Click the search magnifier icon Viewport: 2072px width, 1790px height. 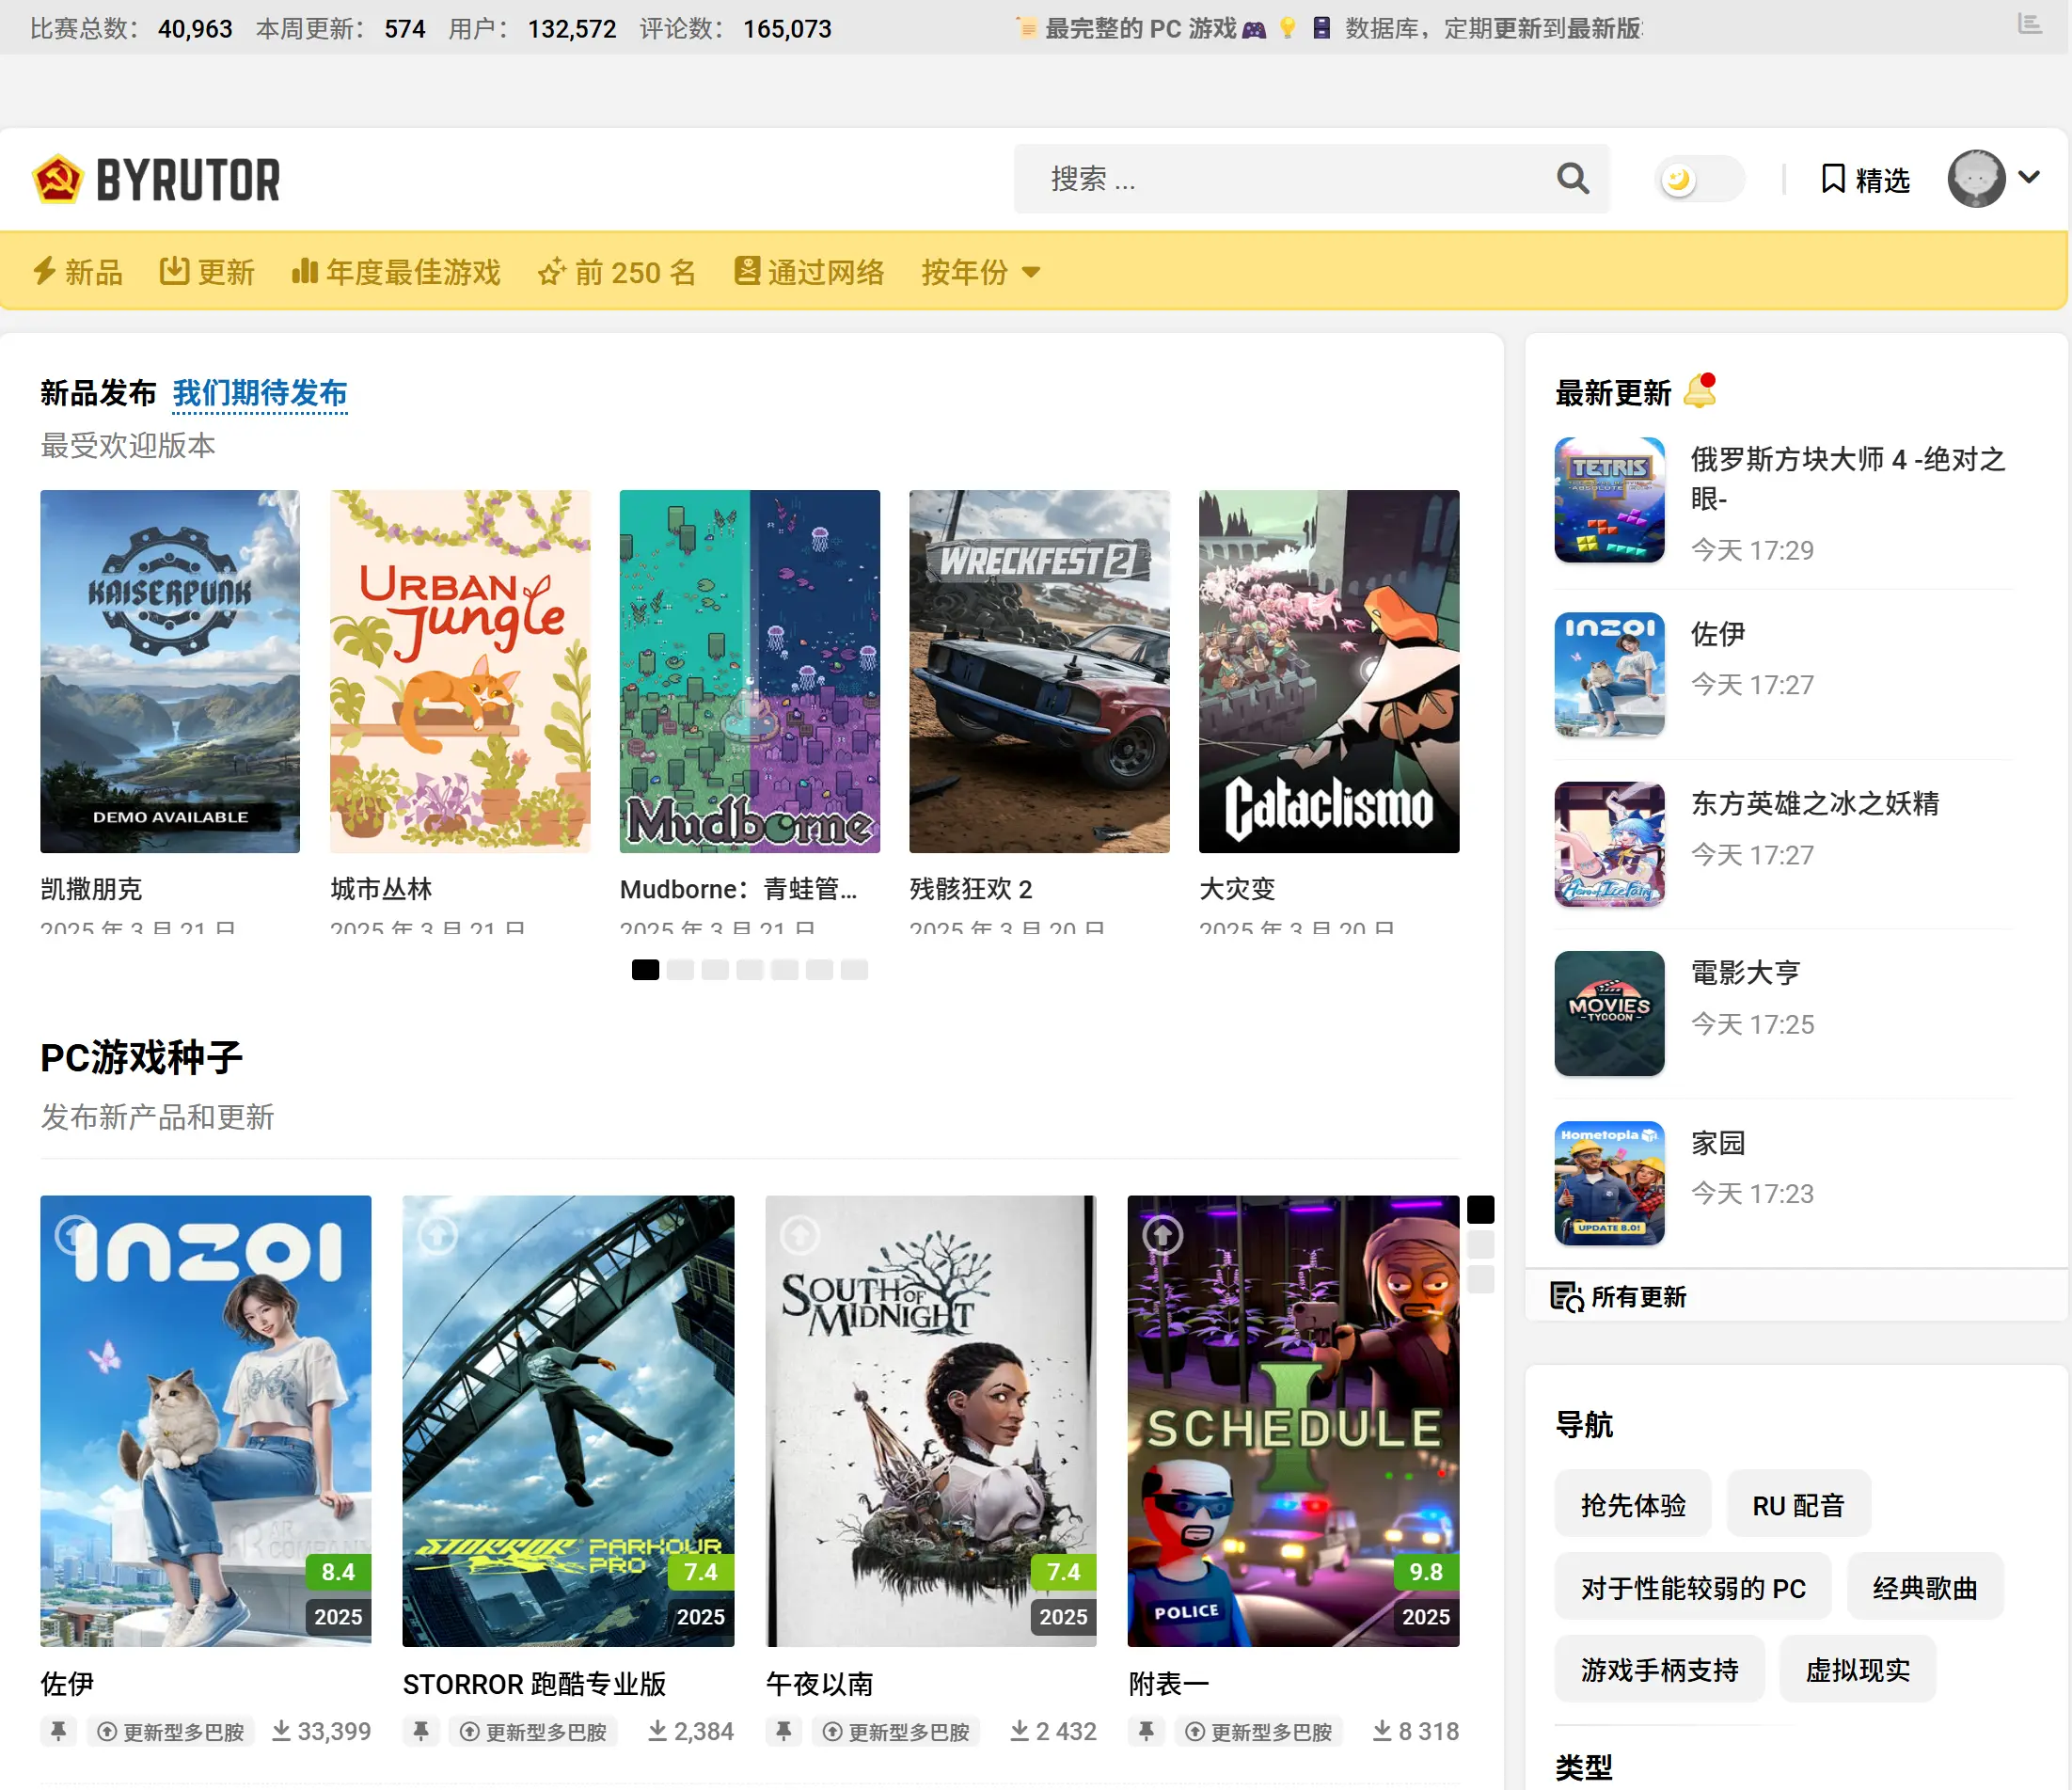1572,179
